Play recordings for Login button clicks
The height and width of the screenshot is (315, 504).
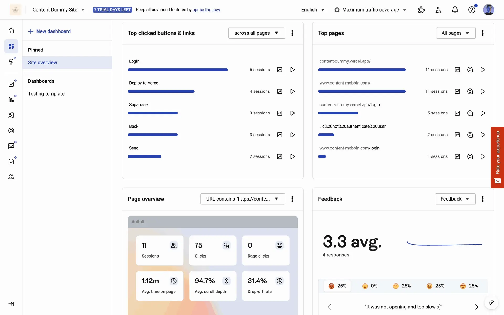pos(292,70)
